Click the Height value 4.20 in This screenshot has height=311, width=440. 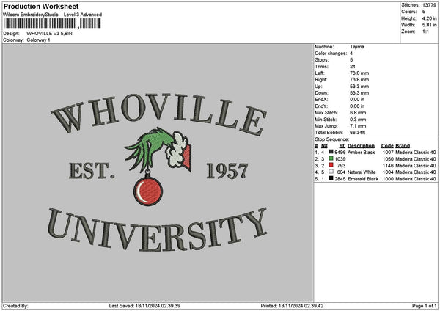point(429,18)
